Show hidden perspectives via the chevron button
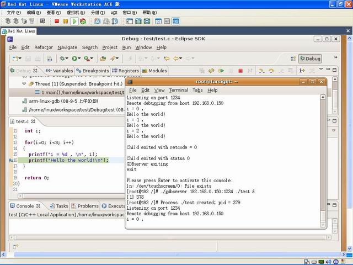353x265 pixels. pos(336,57)
